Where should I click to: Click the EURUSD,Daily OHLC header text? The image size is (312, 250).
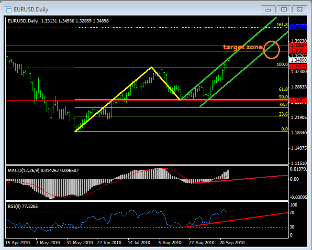(58, 21)
